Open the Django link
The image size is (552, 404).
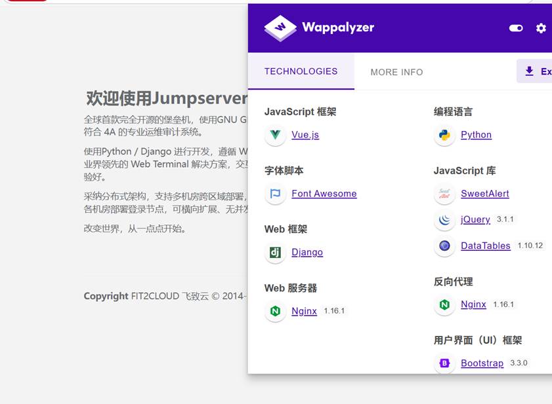pyautogui.click(x=307, y=252)
